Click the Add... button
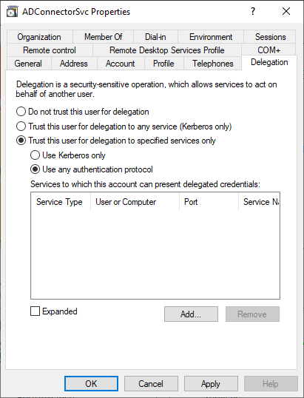The width and height of the screenshot is (304, 398). [191, 314]
